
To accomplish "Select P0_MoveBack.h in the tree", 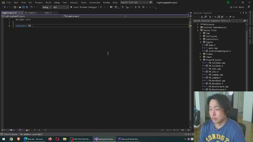I will (x=216, y=84).
